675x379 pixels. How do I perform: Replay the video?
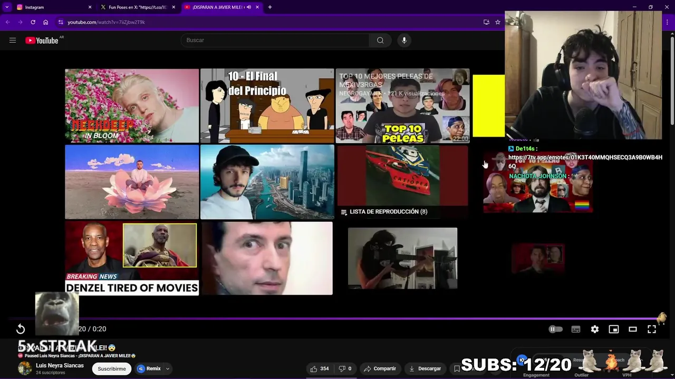pos(21,329)
